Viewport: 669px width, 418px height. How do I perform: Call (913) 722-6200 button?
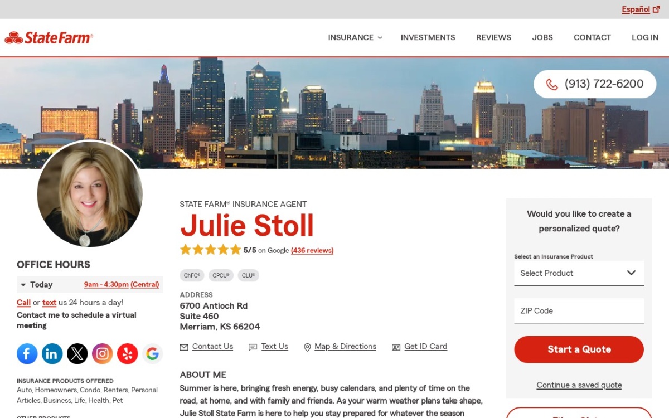tap(595, 84)
